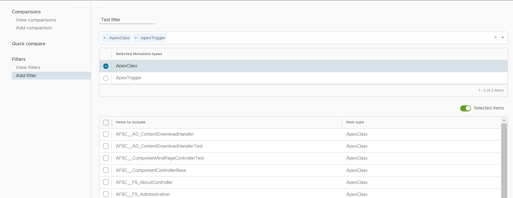Image resolution: width=513 pixels, height=198 pixels.
Task: Disable the Selected items toggle
Action: pyautogui.click(x=465, y=108)
